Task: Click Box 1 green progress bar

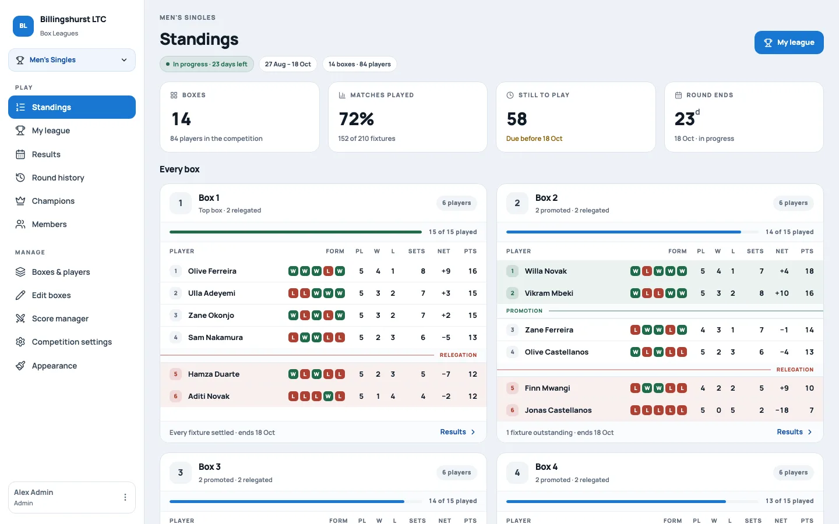Action: tap(295, 232)
